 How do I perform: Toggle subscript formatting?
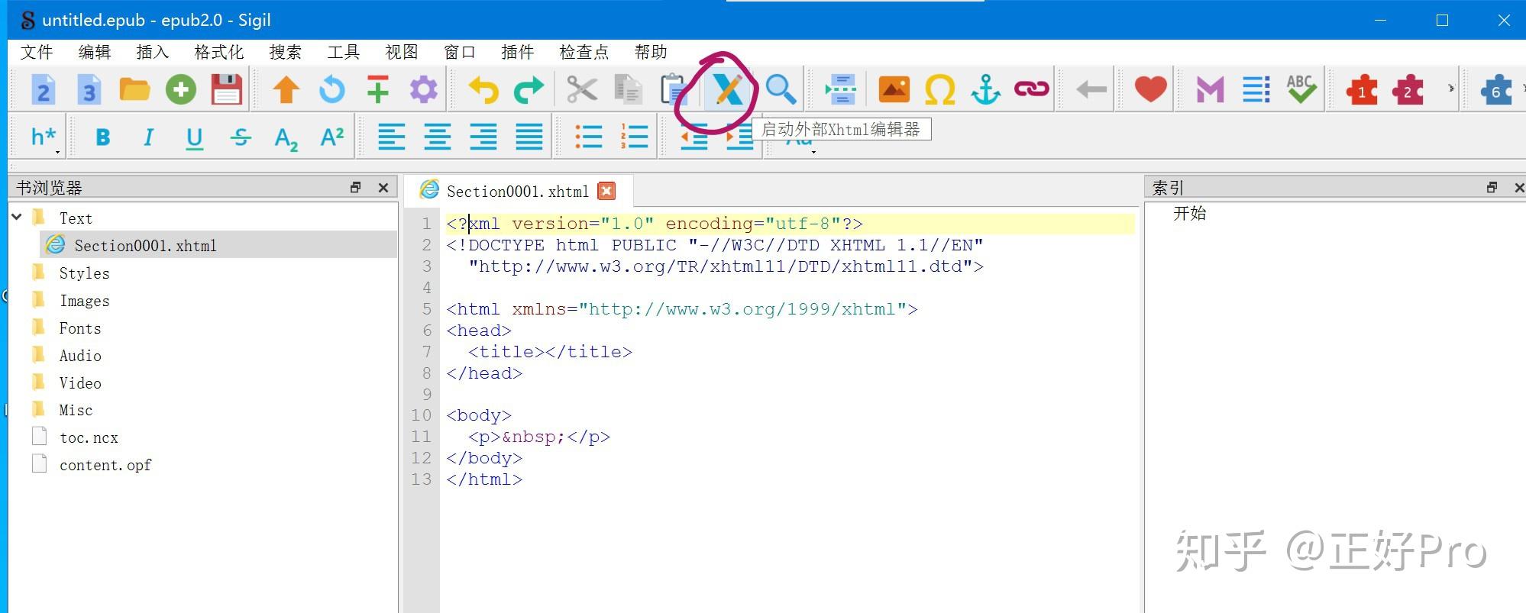pyautogui.click(x=286, y=139)
